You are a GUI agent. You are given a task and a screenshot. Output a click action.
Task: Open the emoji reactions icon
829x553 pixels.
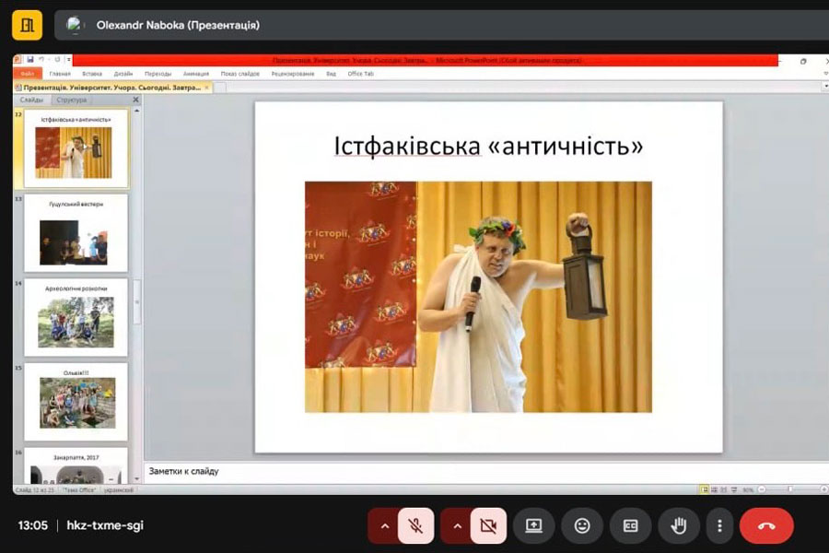[582, 525]
